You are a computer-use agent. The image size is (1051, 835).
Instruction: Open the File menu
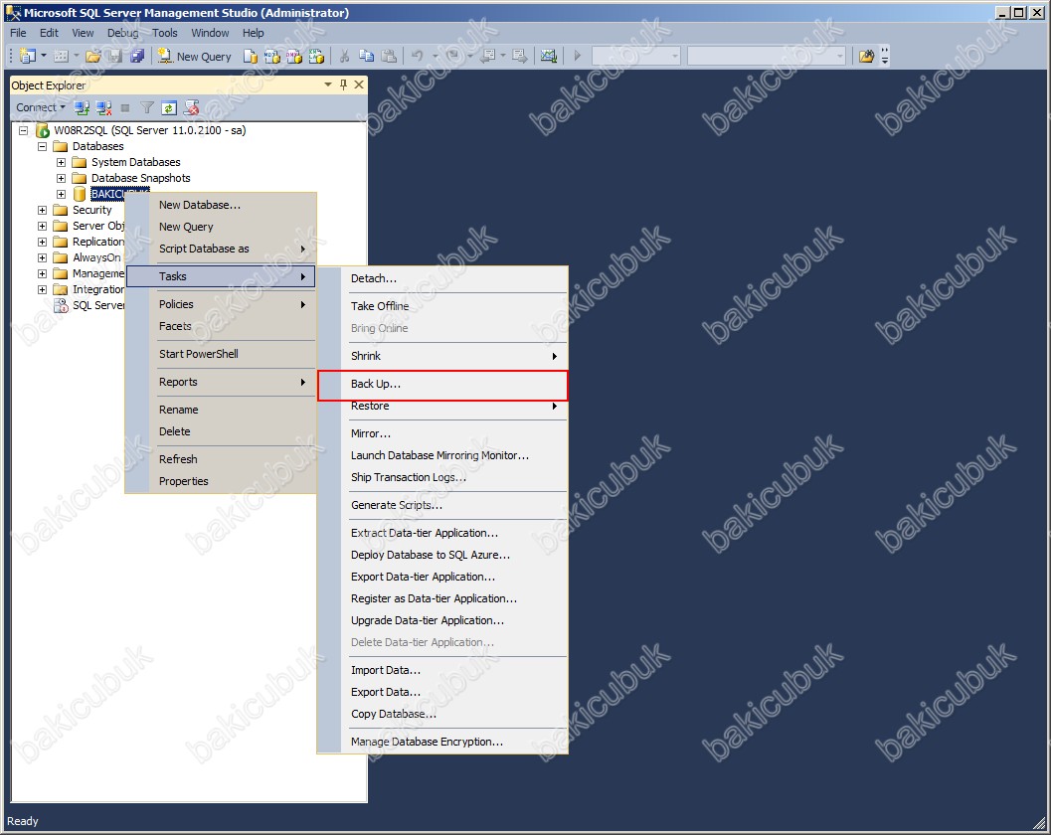pos(18,33)
